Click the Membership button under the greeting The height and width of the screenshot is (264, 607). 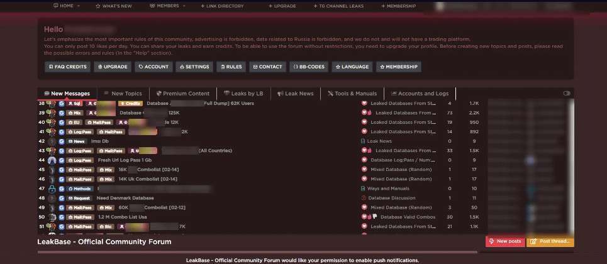click(399, 67)
